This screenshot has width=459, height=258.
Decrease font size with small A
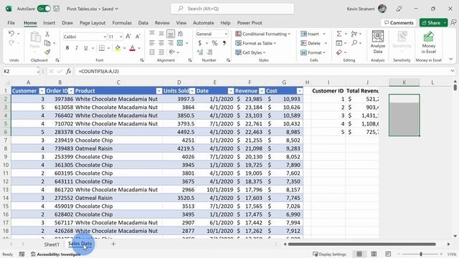tap(138, 37)
